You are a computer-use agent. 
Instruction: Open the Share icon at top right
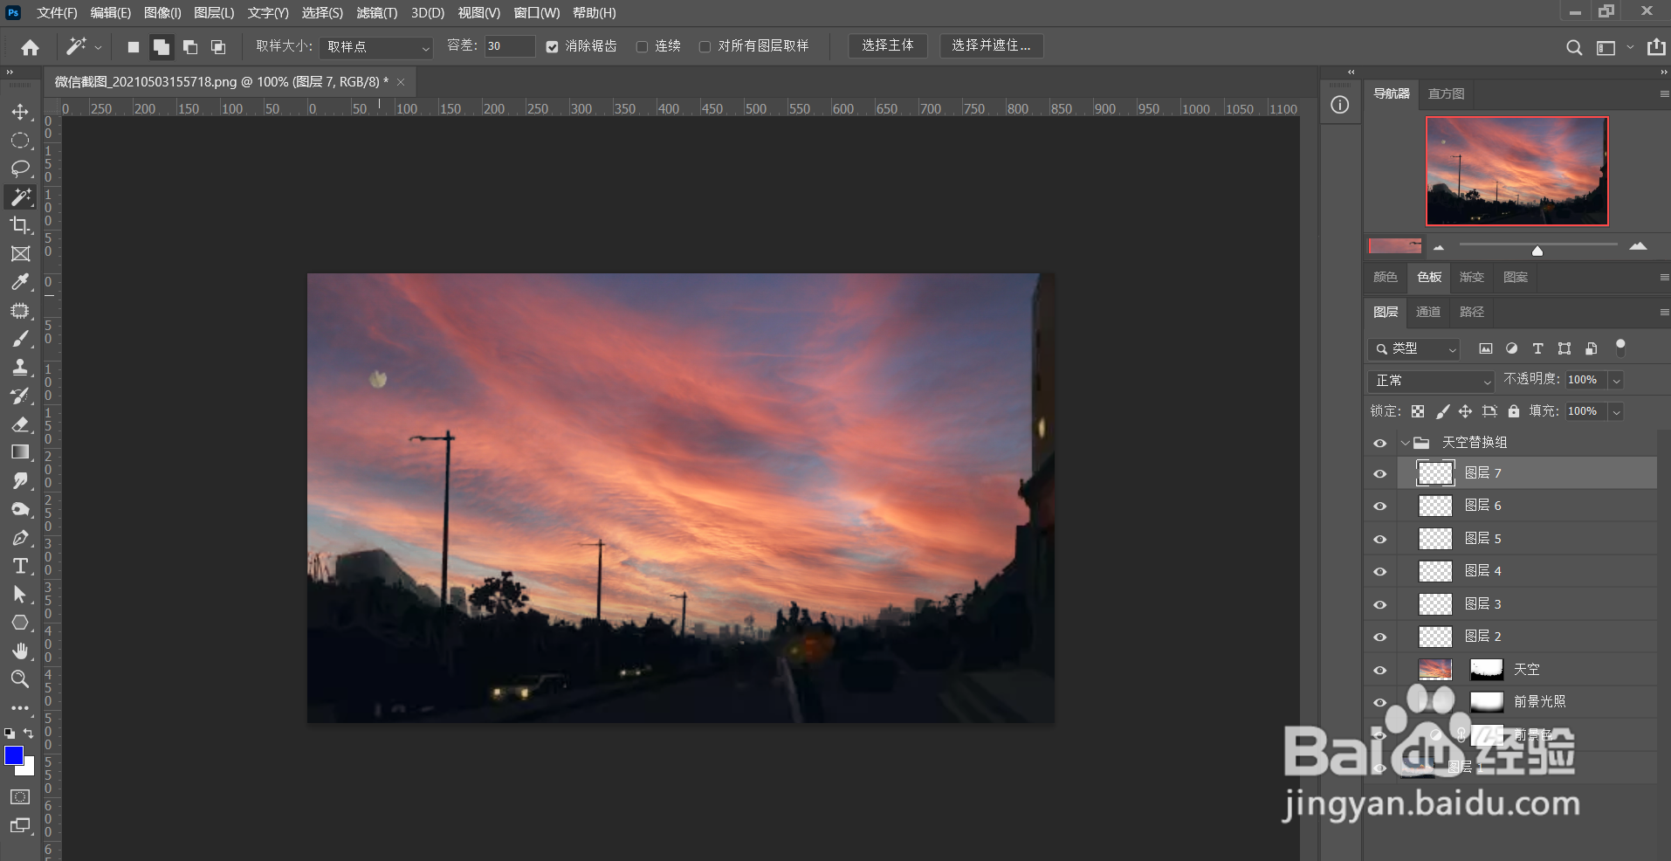click(x=1656, y=47)
